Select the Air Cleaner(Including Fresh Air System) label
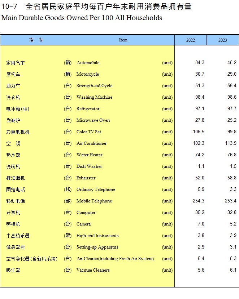Image resolution: width=239 pixels, height=299 pixels. point(115,259)
